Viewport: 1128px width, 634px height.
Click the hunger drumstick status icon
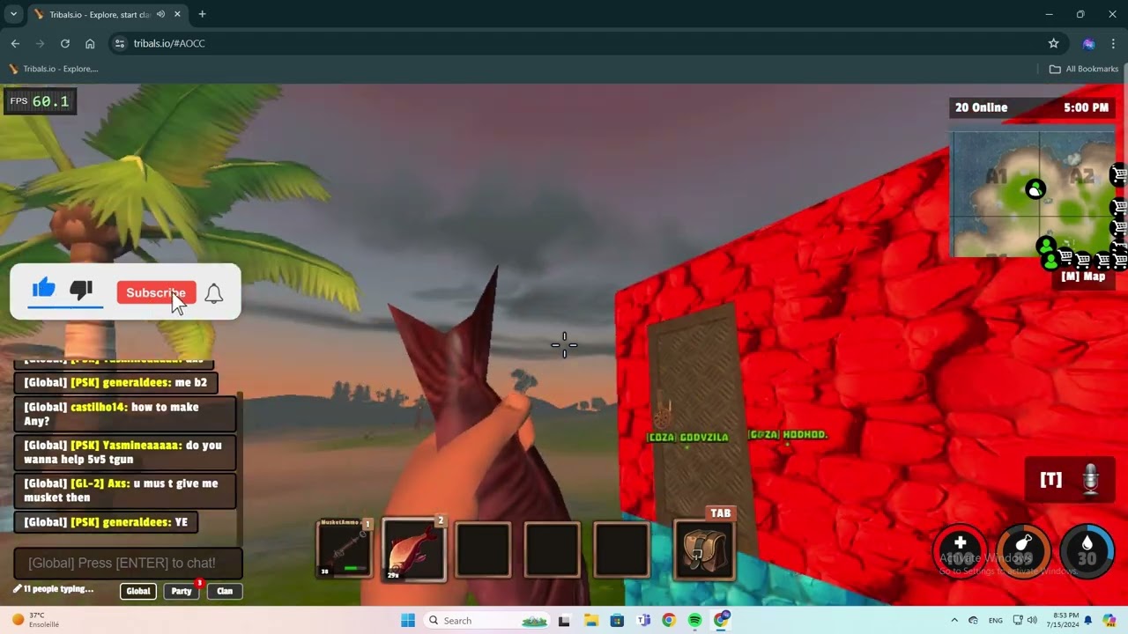[1024, 550]
